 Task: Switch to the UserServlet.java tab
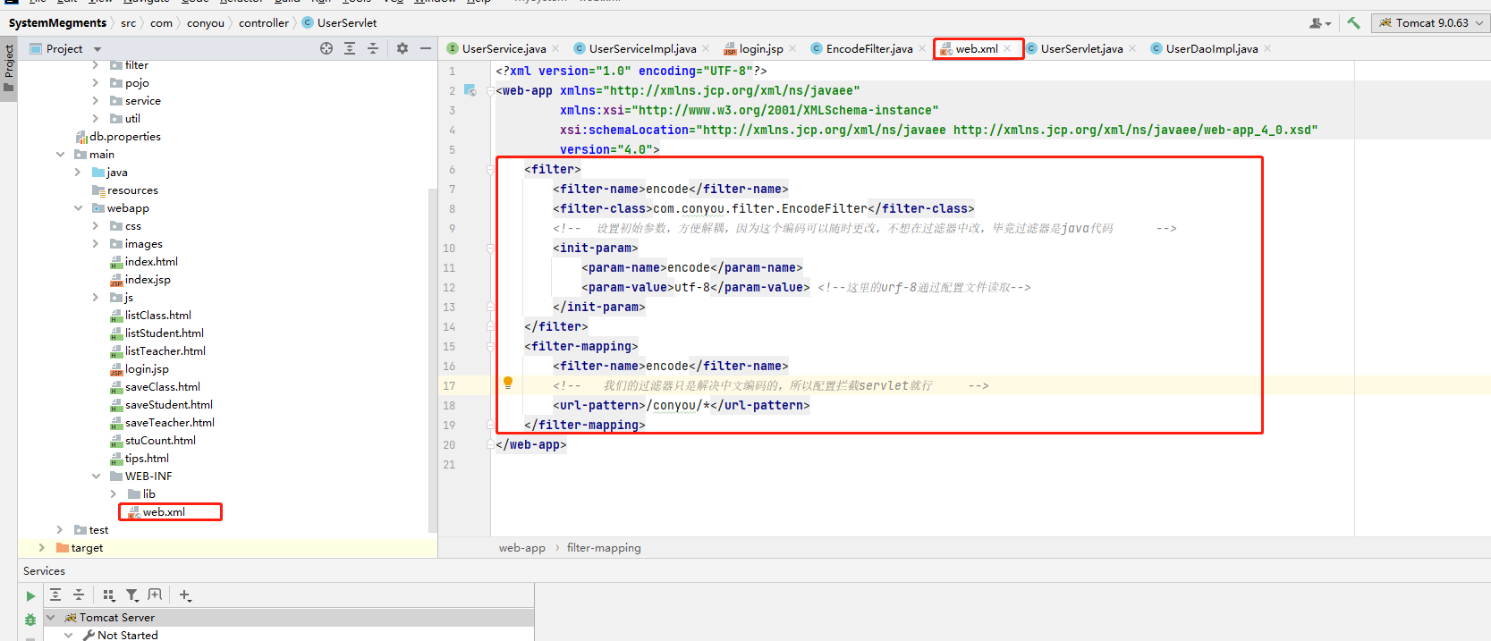click(1081, 48)
